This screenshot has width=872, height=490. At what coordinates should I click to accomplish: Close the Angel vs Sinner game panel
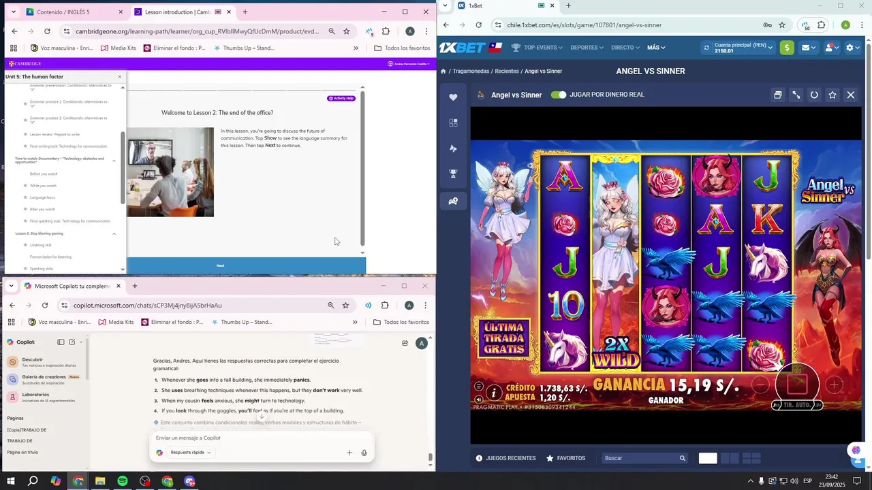click(851, 95)
